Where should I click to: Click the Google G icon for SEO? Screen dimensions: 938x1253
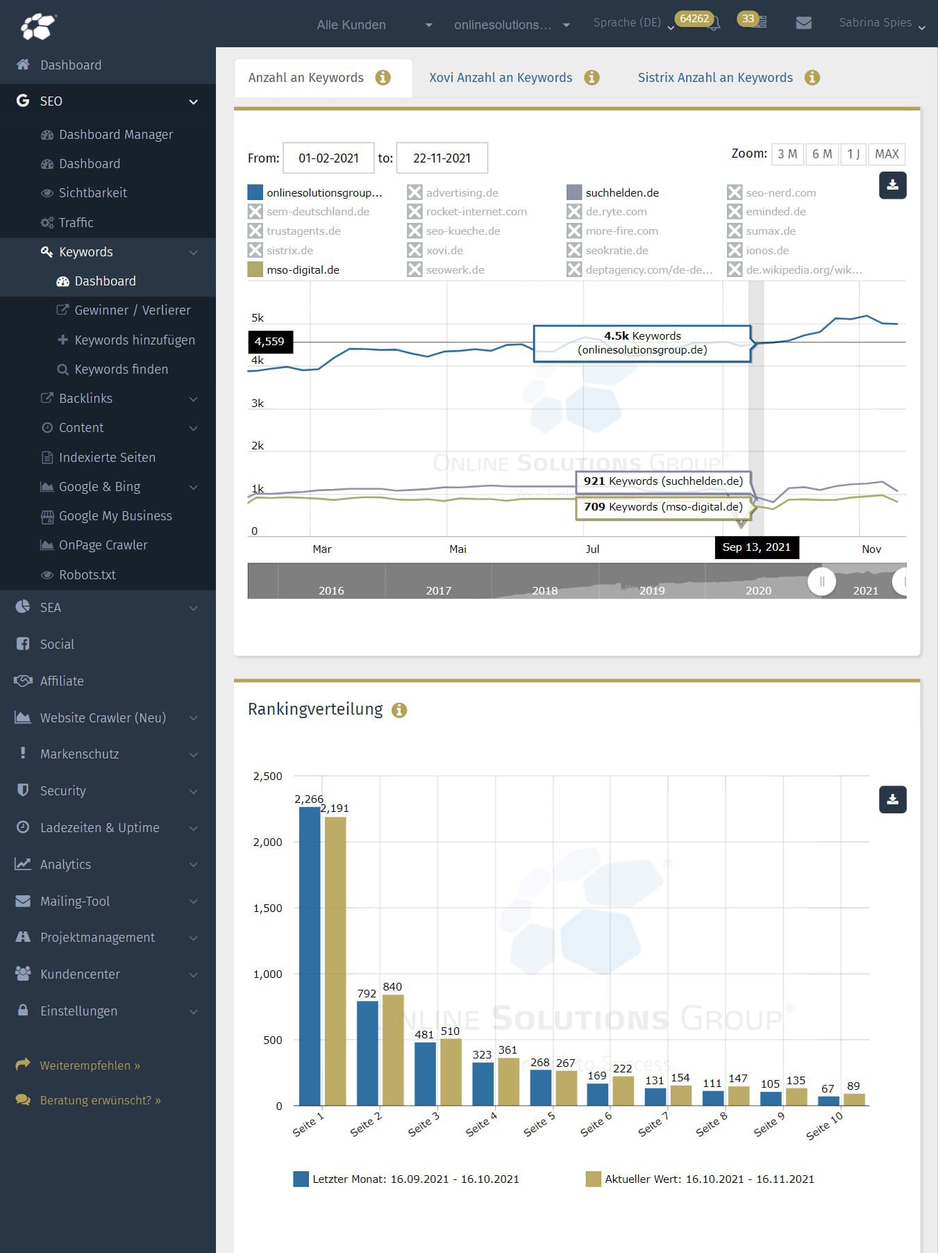[x=23, y=101]
